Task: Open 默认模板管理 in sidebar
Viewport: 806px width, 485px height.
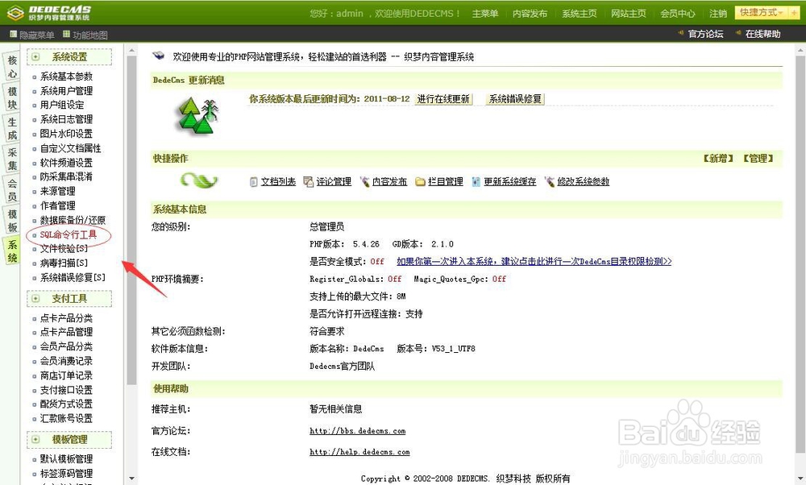Action: coord(66,458)
